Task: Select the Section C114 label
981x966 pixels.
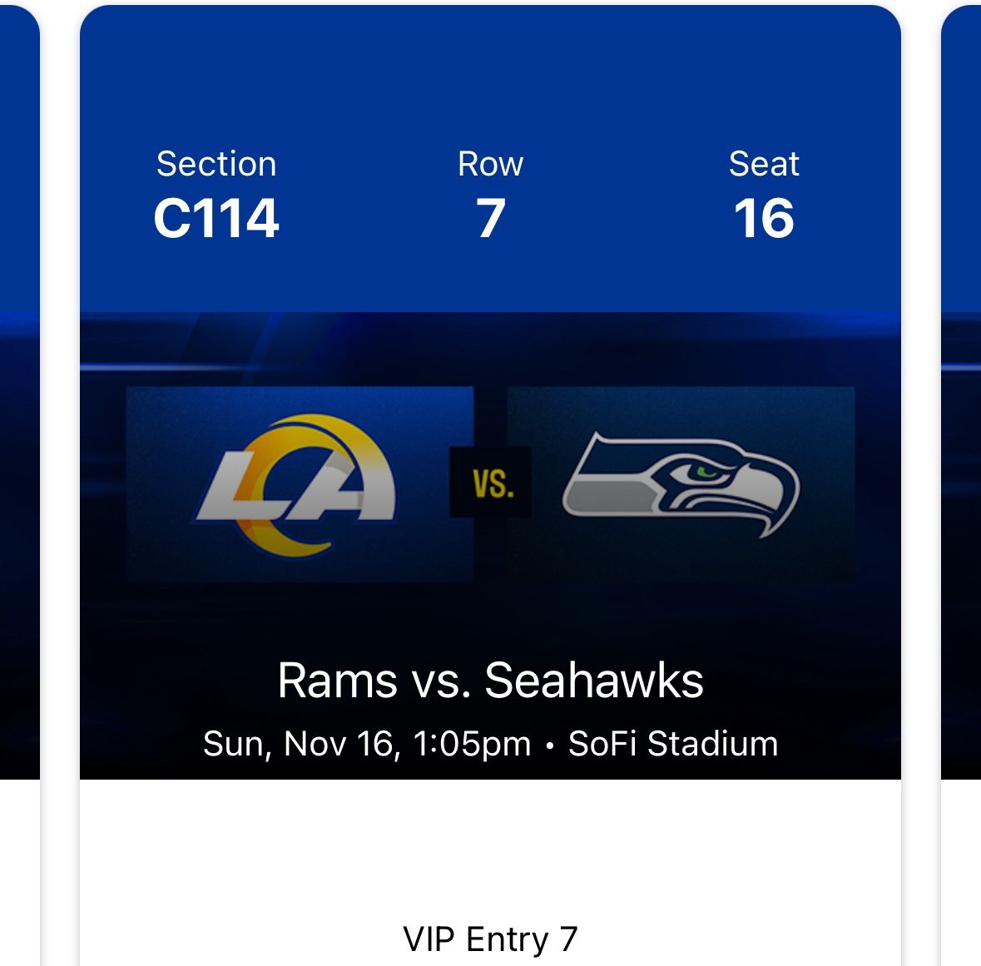Action: [x=218, y=193]
